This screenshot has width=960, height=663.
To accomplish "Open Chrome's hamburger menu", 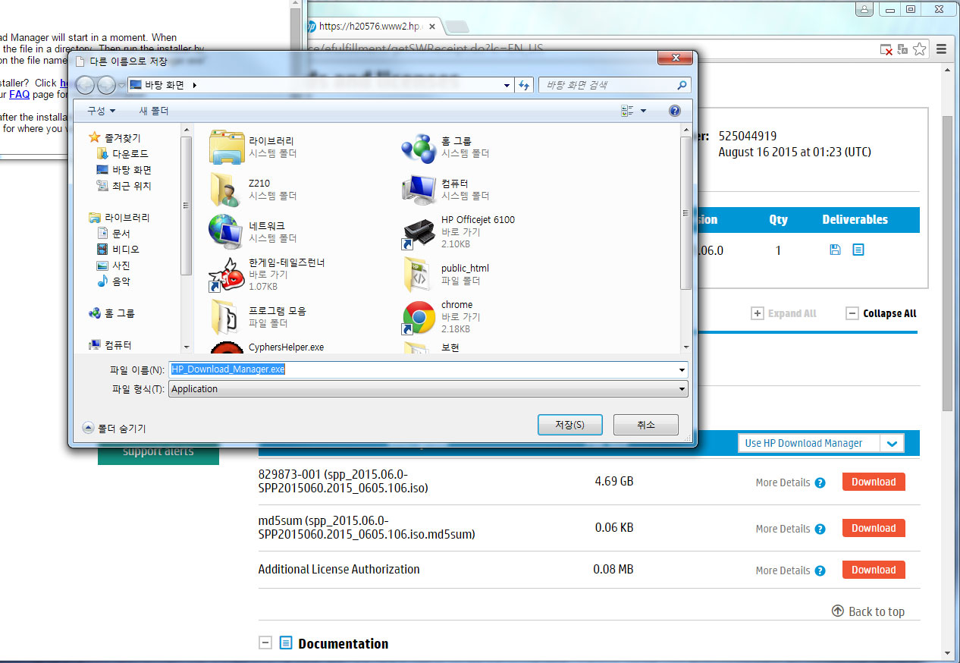I will 941,49.
